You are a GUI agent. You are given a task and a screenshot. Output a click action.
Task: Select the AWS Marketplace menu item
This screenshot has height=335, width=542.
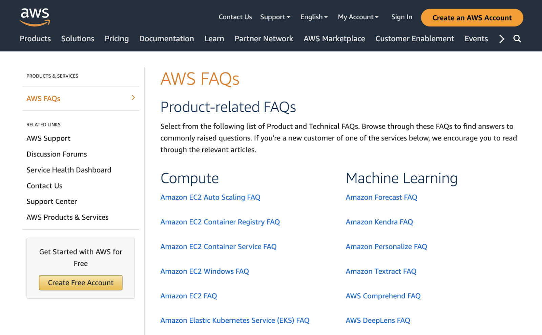click(334, 39)
